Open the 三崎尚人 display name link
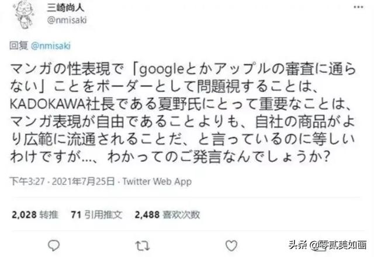The width and height of the screenshot is (374, 257). 65,8
